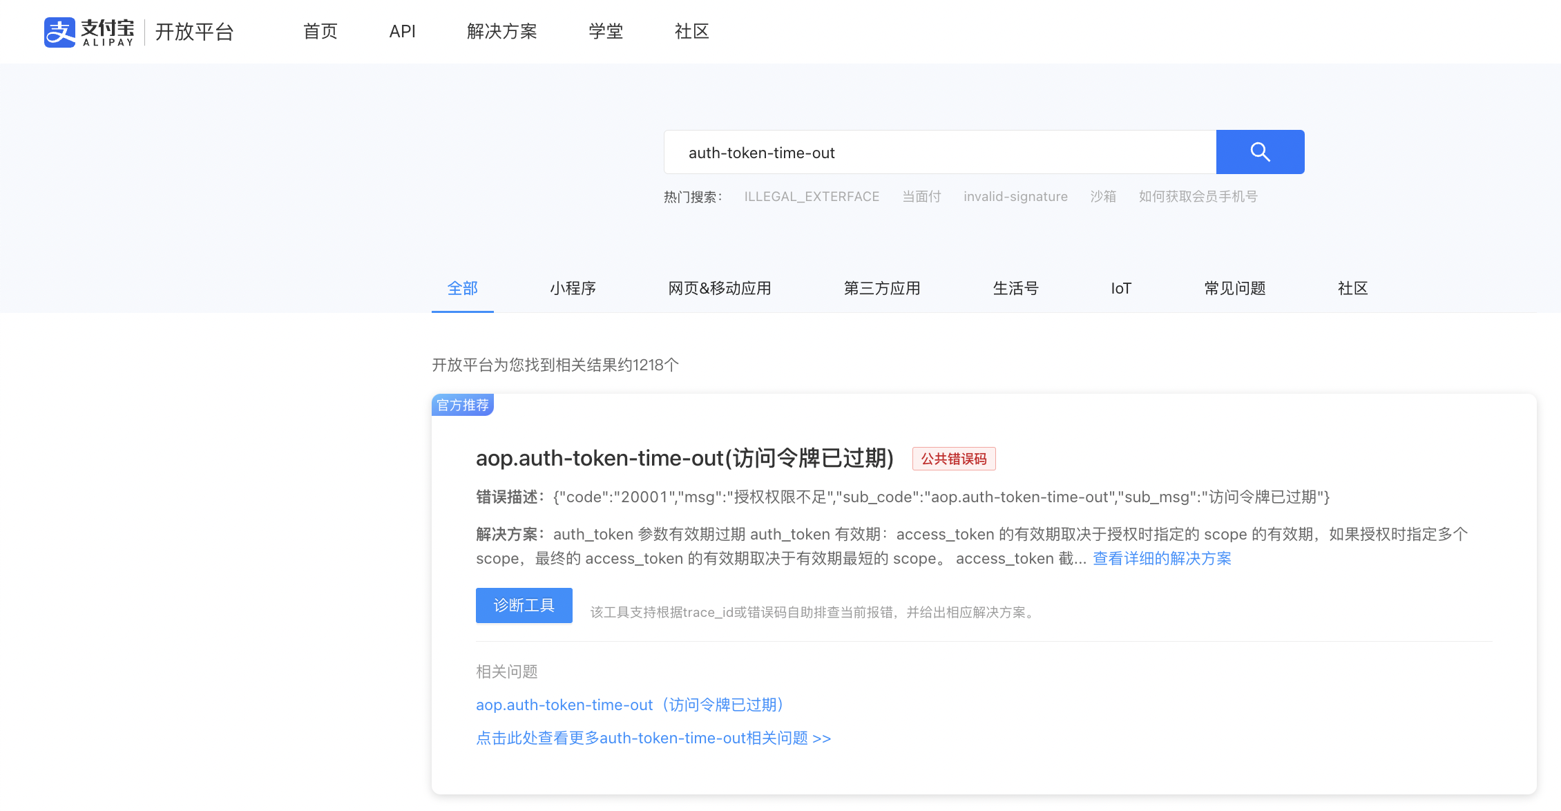Click the 错误描述 JSON text line
Viewport: 1561px width, 811px height.
pyautogui.click(x=903, y=497)
